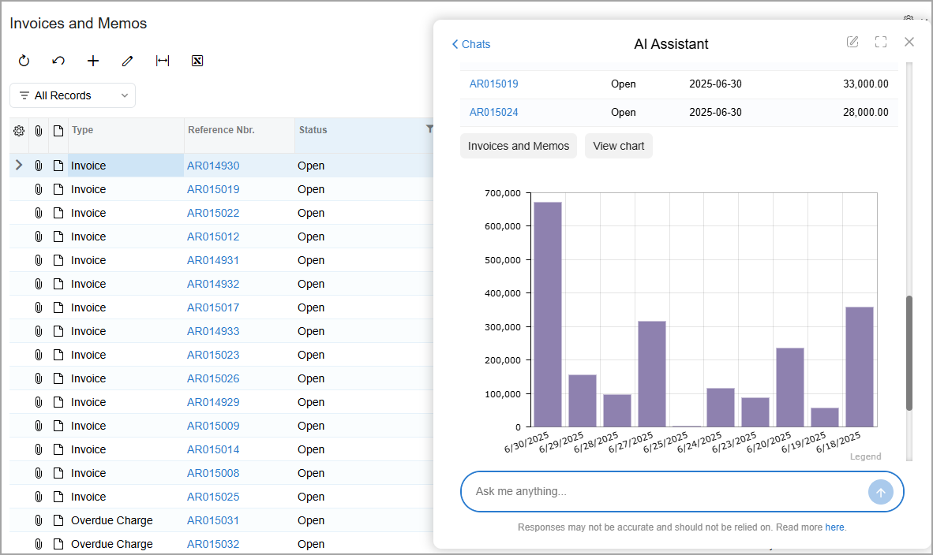This screenshot has width=933, height=555.
Task: Export to Excel using the X icon
Action: (197, 61)
